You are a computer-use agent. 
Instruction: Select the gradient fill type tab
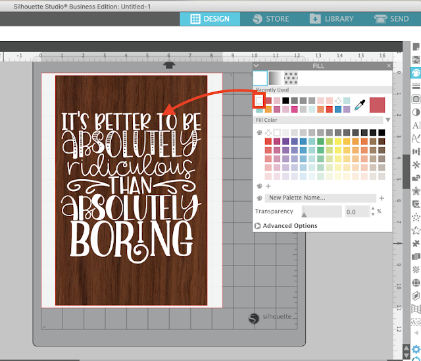pyautogui.click(x=276, y=78)
